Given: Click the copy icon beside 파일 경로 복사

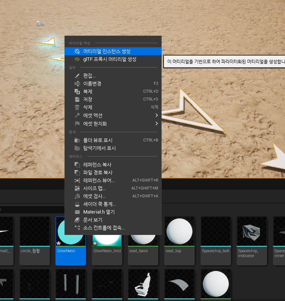Looking at the screenshot, I should tap(77, 173).
